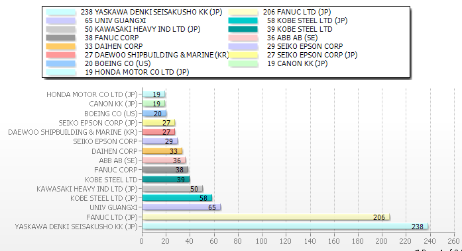The height and width of the screenshot is (251, 462).
Task: Select legend text '27 DAEWOO SHIPBUILDING & MARINE (KR)'
Action: (156, 55)
